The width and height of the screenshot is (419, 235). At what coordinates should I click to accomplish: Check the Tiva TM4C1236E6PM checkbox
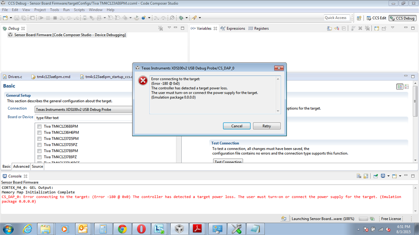(40, 127)
